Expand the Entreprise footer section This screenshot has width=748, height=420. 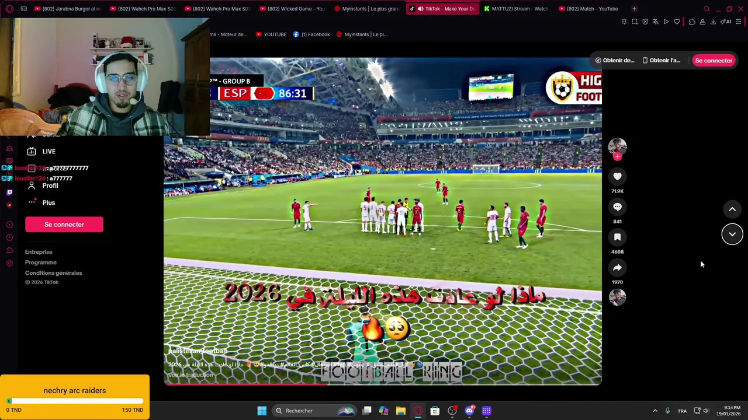39,252
